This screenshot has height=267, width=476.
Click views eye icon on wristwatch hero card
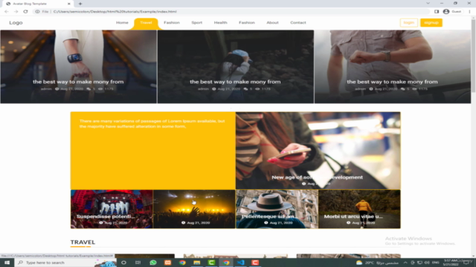[x=415, y=89]
